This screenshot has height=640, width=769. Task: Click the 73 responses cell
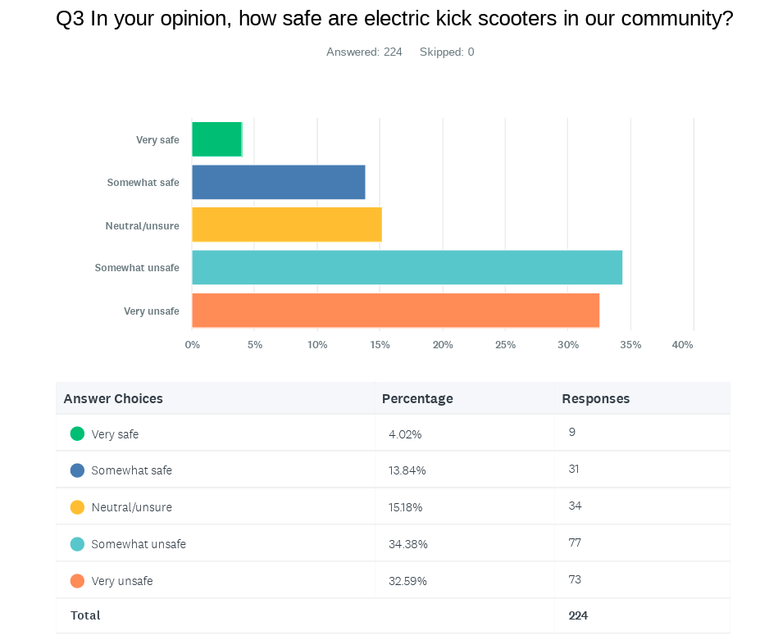click(575, 579)
